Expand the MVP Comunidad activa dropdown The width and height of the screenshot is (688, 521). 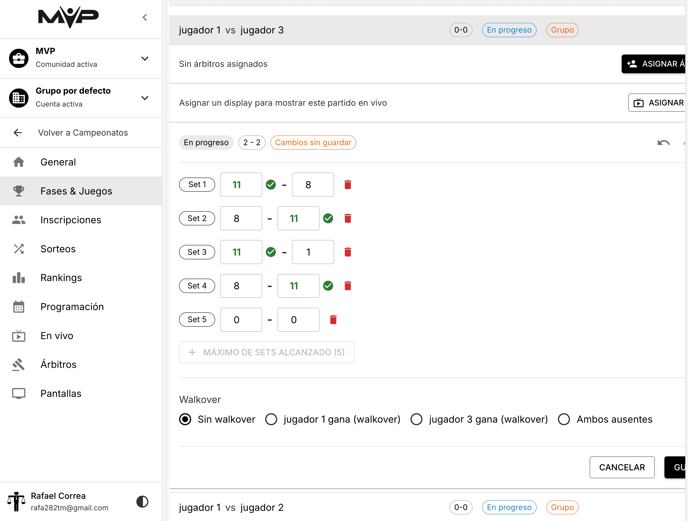click(x=145, y=58)
